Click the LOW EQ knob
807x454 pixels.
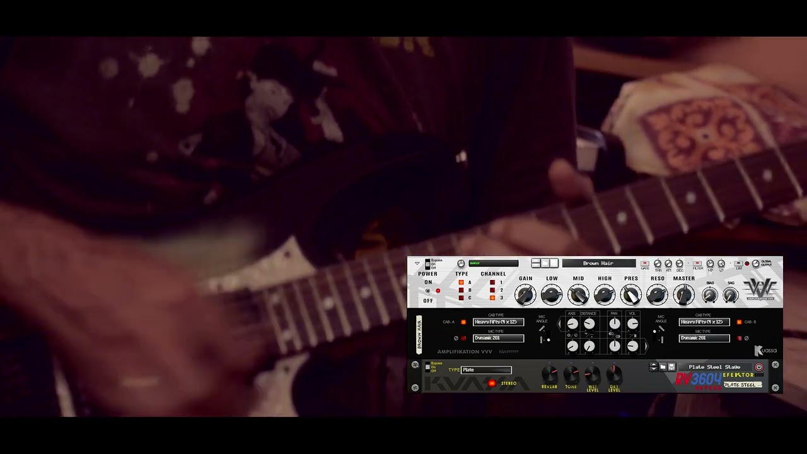[x=552, y=294]
